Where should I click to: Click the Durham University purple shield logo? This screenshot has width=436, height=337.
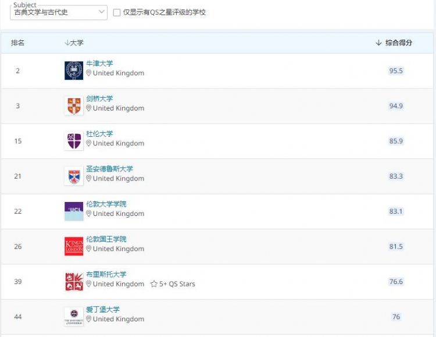(74, 141)
